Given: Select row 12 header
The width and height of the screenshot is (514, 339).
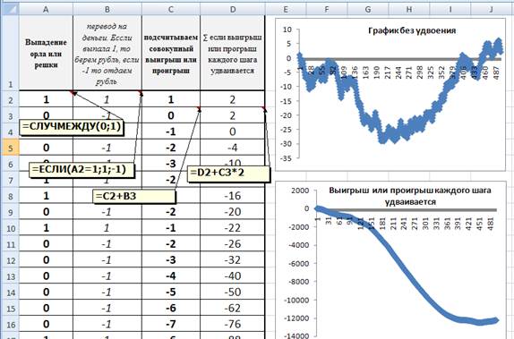Looking at the screenshot, I should 10,260.
